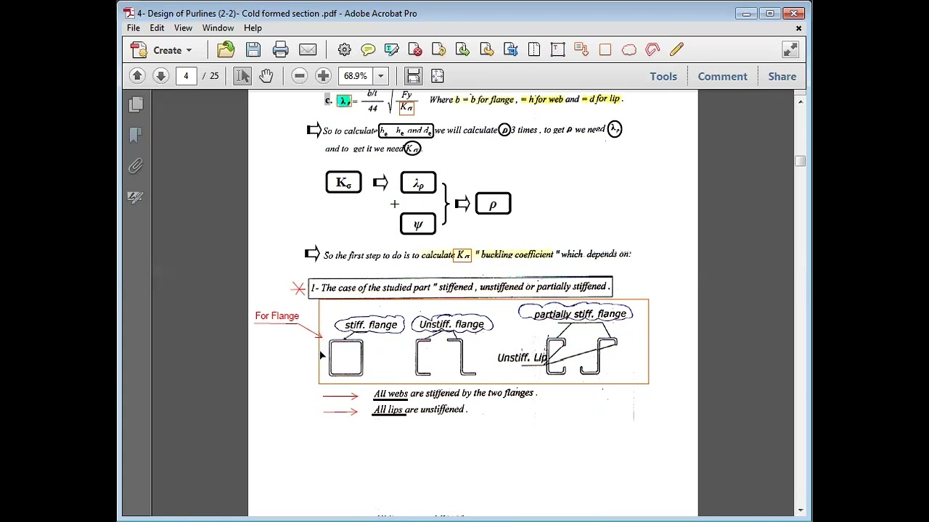Click the vertical scrollbar thumb
This screenshot has height=522, width=929.
[800, 161]
